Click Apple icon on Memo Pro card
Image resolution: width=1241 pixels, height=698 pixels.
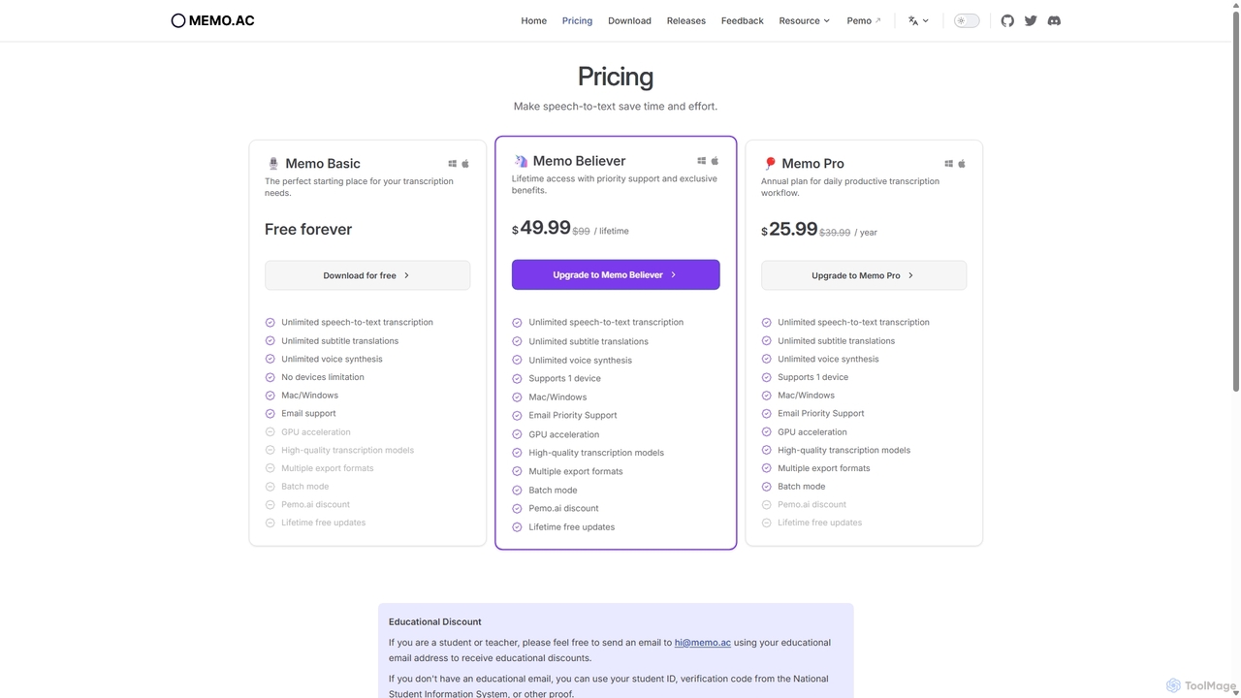click(962, 164)
